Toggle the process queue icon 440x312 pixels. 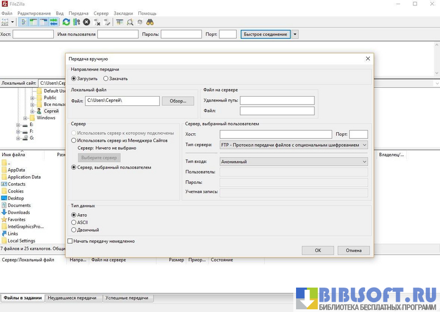pos(76,22)
